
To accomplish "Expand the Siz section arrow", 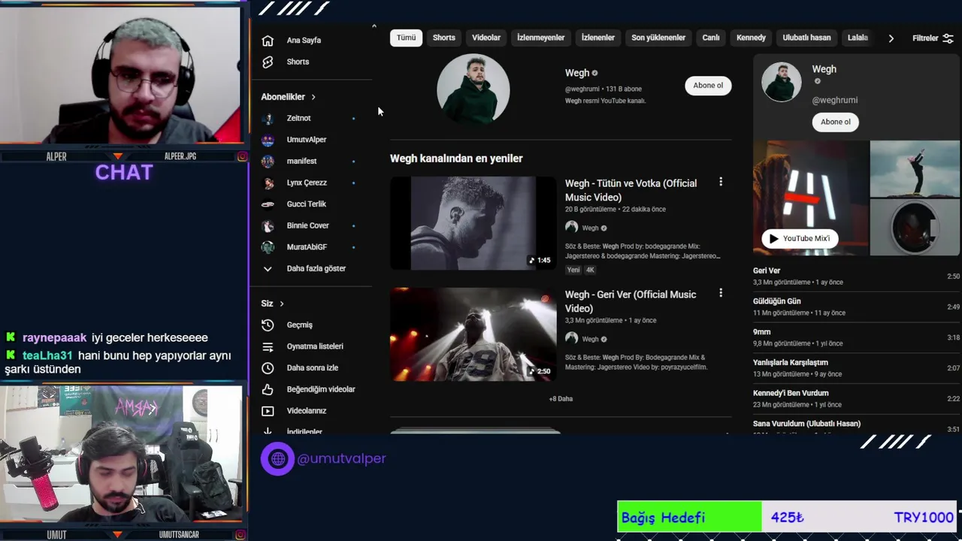I will coord(282,304).
